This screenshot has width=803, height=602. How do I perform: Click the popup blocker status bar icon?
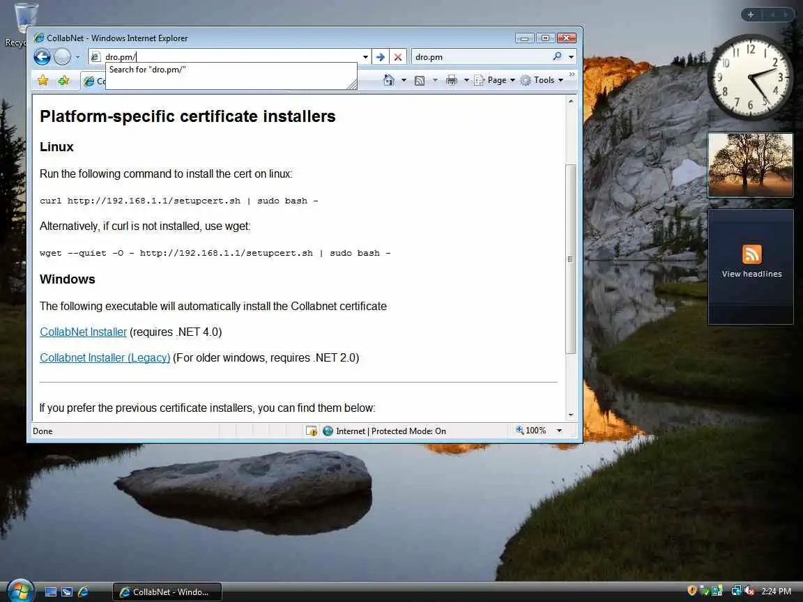point(312,431)
